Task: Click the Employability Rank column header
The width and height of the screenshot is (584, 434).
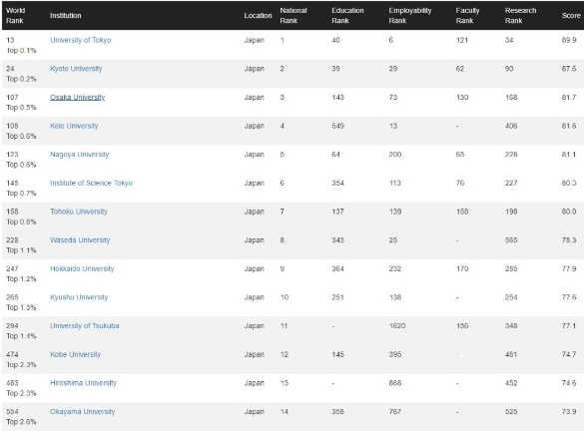Action: click(x=410, y=16)
